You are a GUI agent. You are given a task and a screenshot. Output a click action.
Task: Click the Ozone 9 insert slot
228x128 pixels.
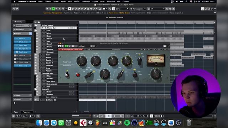coord(22,55)
